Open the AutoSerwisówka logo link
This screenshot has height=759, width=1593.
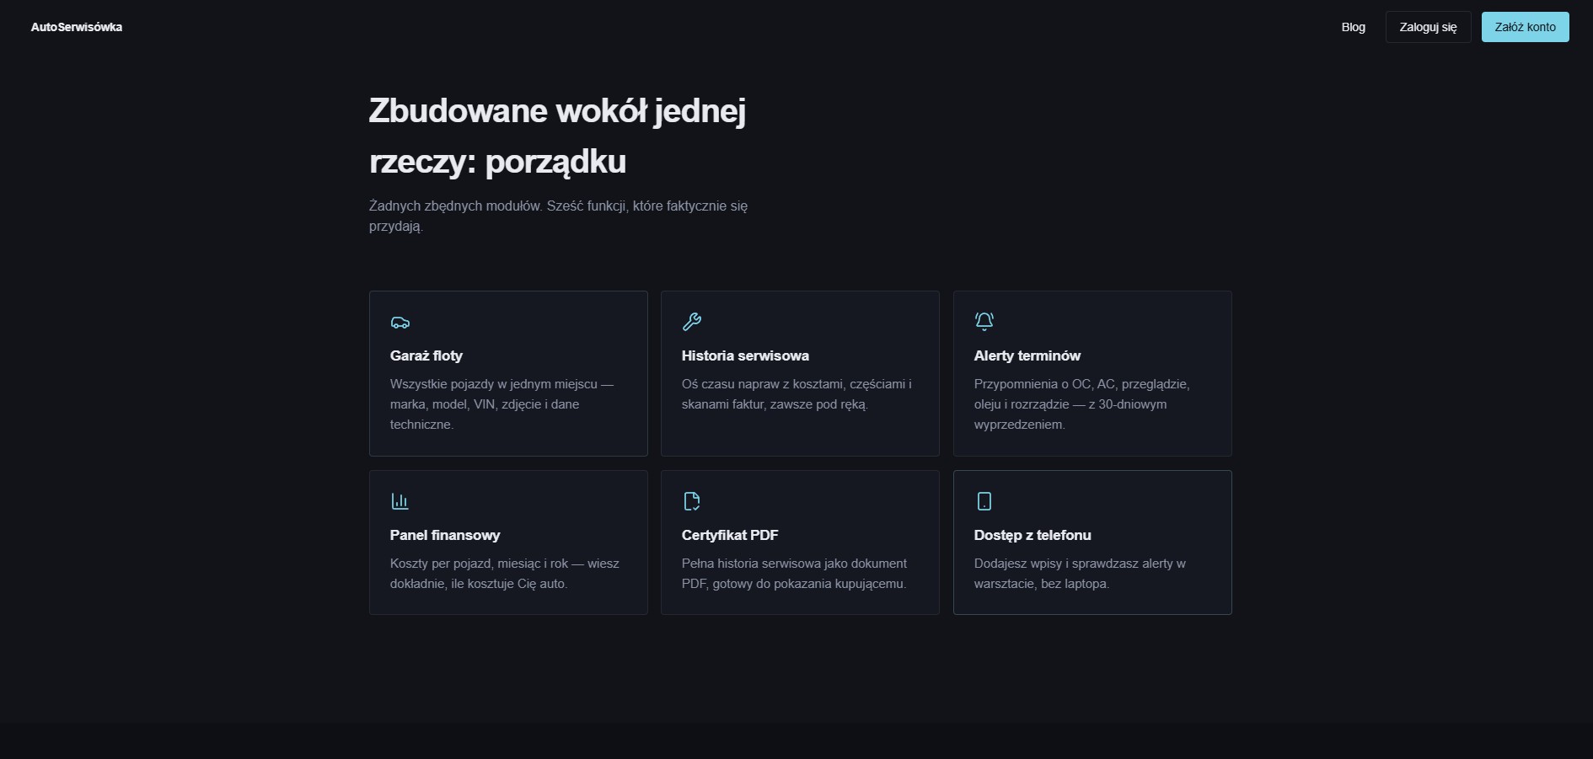tap(77, 27)
